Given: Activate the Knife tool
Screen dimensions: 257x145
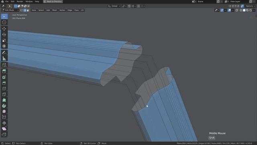Looking at the screenshot, I should coord(4,94).
